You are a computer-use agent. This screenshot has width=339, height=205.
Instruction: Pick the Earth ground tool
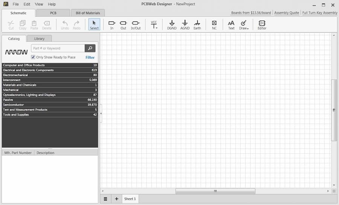pyautogui.click(x=197, y=25)
